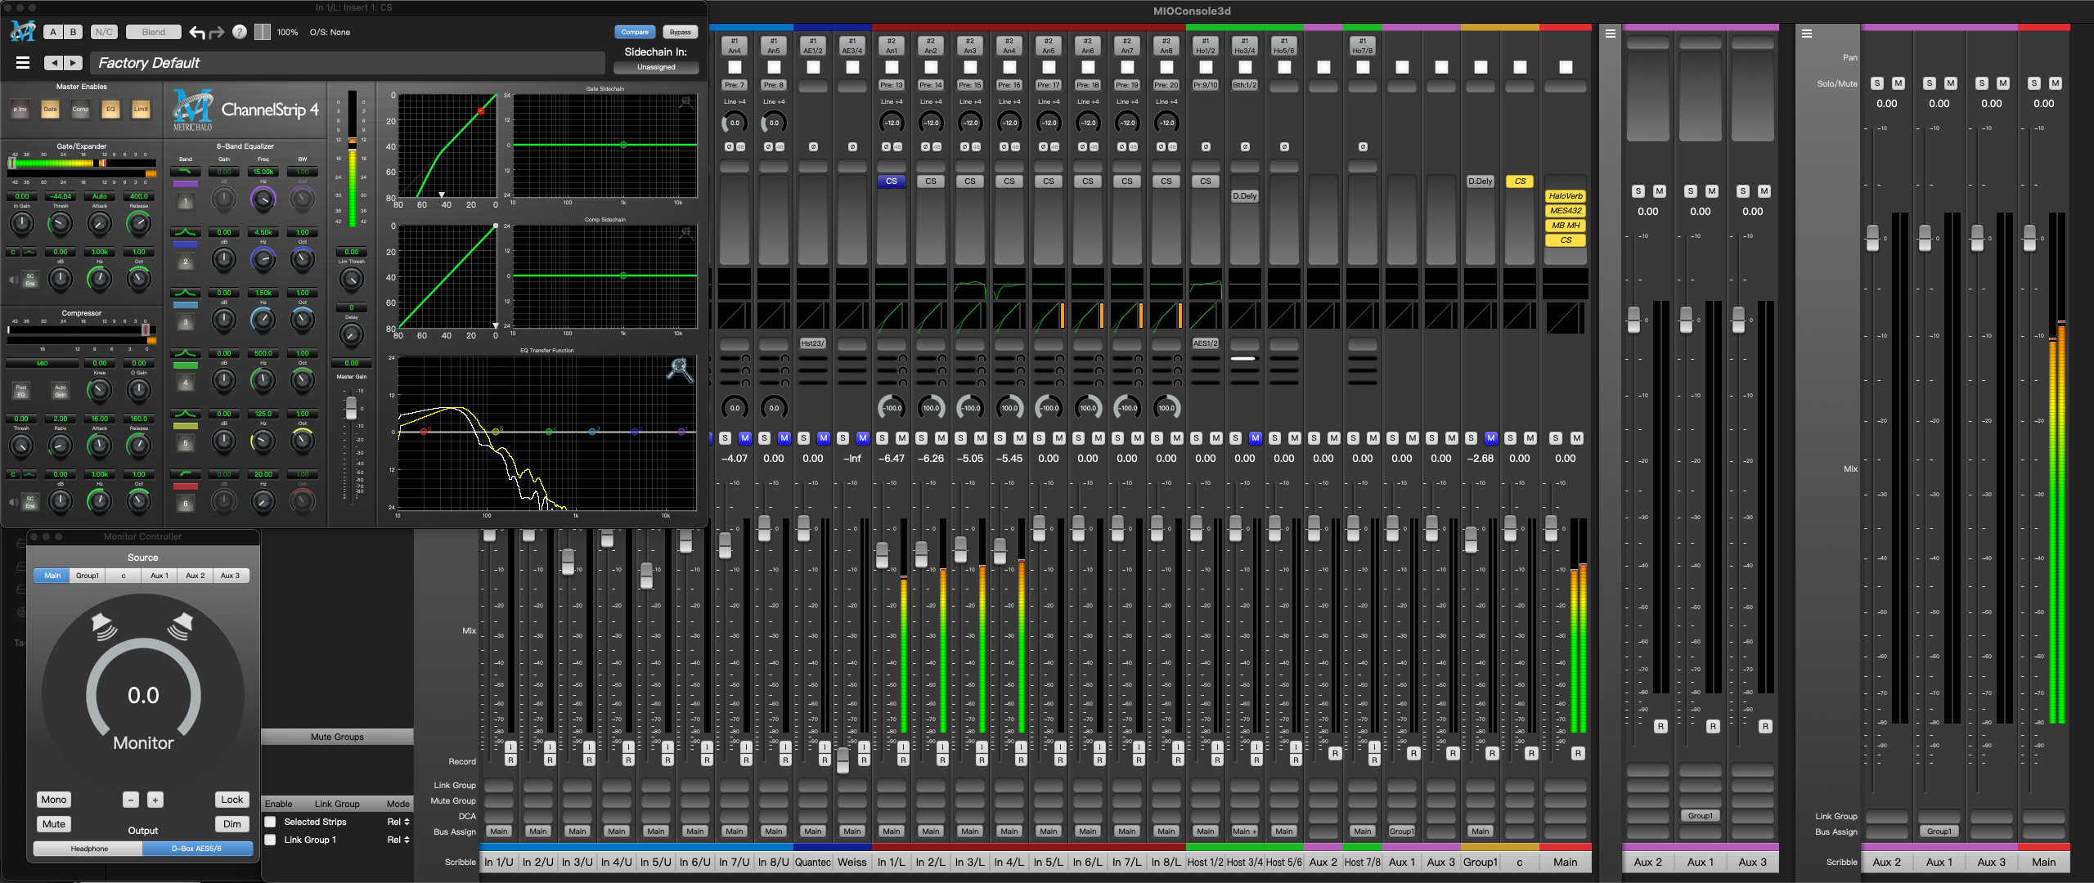Click EQ Transfer Function magnifier icon
The image size is (2094, 883).
tap(680, 370)
